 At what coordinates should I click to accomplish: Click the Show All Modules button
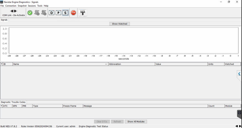(x=136, y=122)
